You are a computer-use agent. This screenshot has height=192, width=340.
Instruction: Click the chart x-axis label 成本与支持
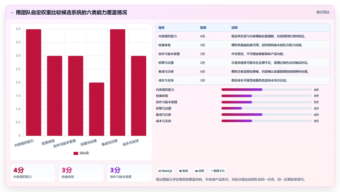point(131,143)
